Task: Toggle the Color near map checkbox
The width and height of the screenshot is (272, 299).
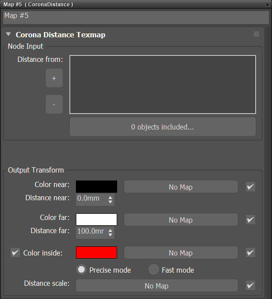Action: click(251, 187)
